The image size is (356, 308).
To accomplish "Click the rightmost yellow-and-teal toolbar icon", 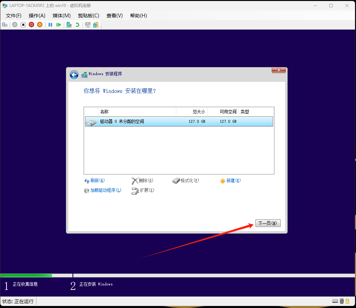I will coord(96,25).
